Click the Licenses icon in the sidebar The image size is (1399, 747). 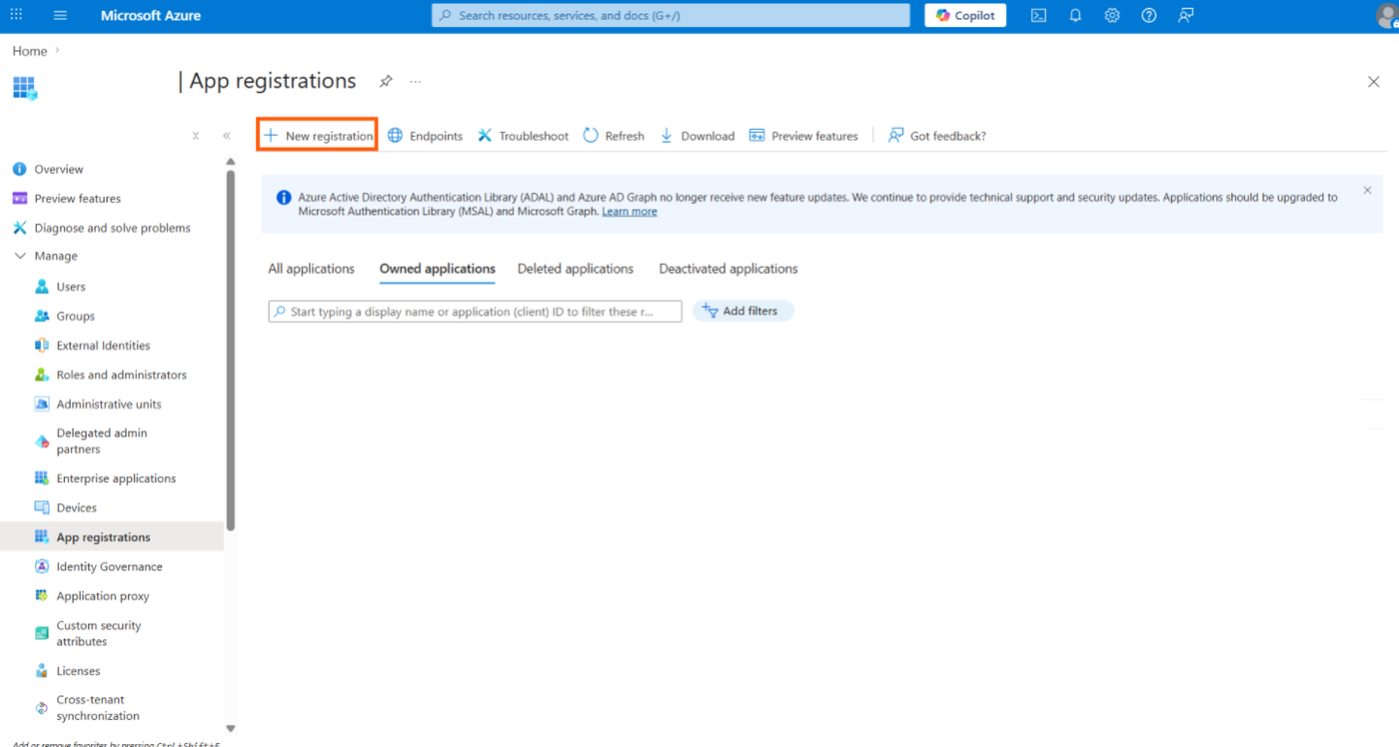pyautogui.click(x=42, y=671)
